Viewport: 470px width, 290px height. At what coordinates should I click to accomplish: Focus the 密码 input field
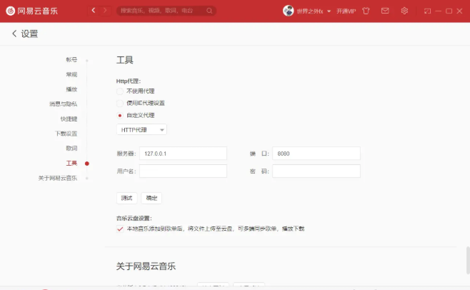coord(316,171)
